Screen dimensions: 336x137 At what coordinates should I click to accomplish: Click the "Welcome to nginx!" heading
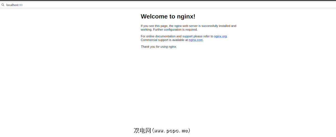click(168, 17)
